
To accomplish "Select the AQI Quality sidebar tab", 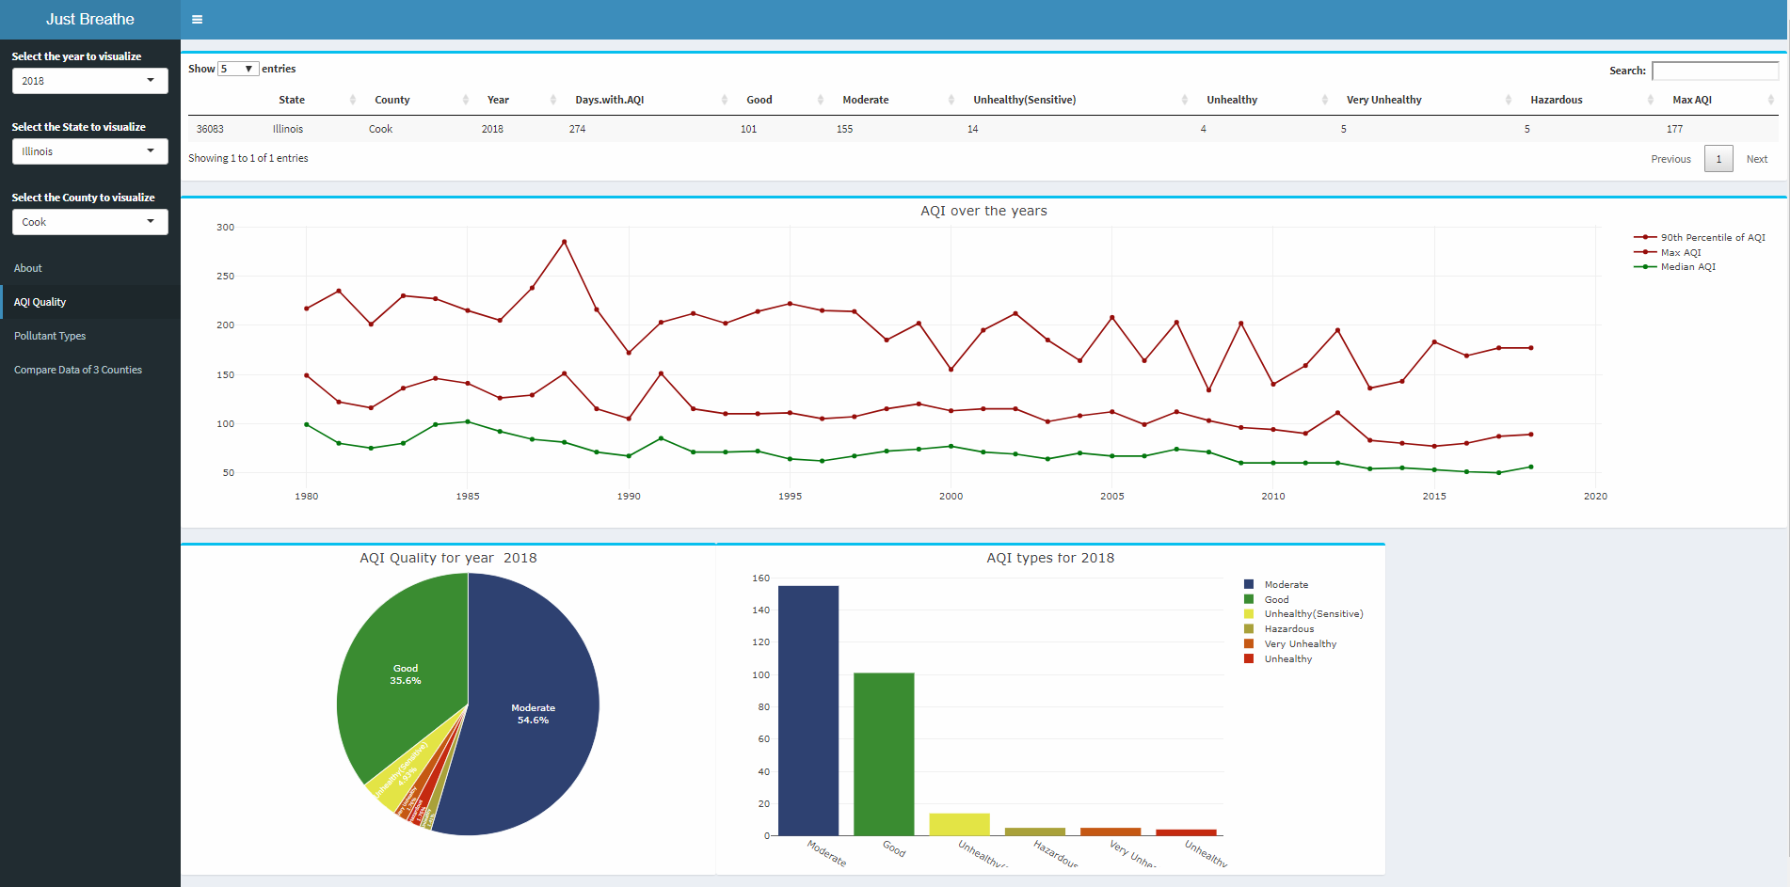I will (x=90, y=302).
